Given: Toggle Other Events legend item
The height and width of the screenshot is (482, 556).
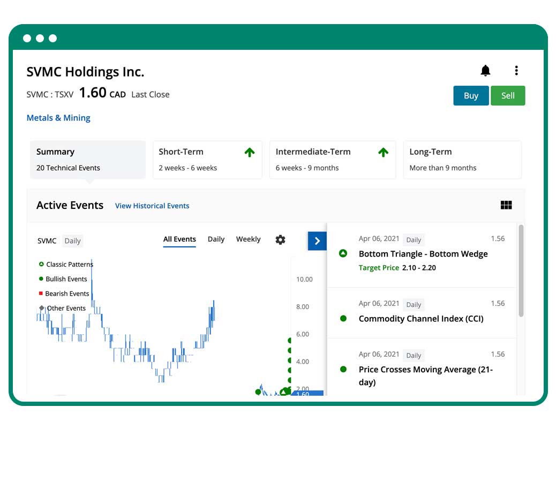Looking at the screenshot, I should [62, 308].
